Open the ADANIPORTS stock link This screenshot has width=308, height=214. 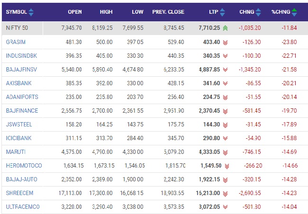22,97
